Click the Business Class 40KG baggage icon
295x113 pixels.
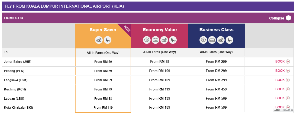coord(212,40)
